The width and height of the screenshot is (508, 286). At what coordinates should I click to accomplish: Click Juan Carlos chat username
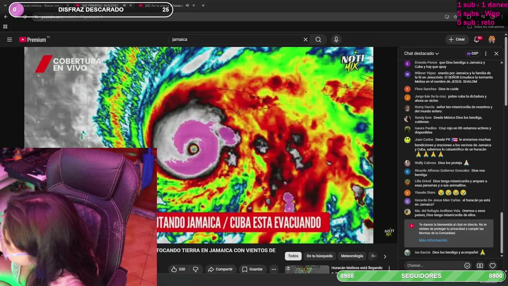(424, 139)
